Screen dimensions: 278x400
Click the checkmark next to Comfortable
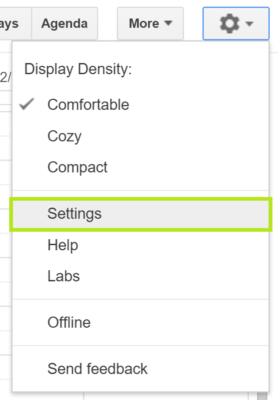click(27, 104)
